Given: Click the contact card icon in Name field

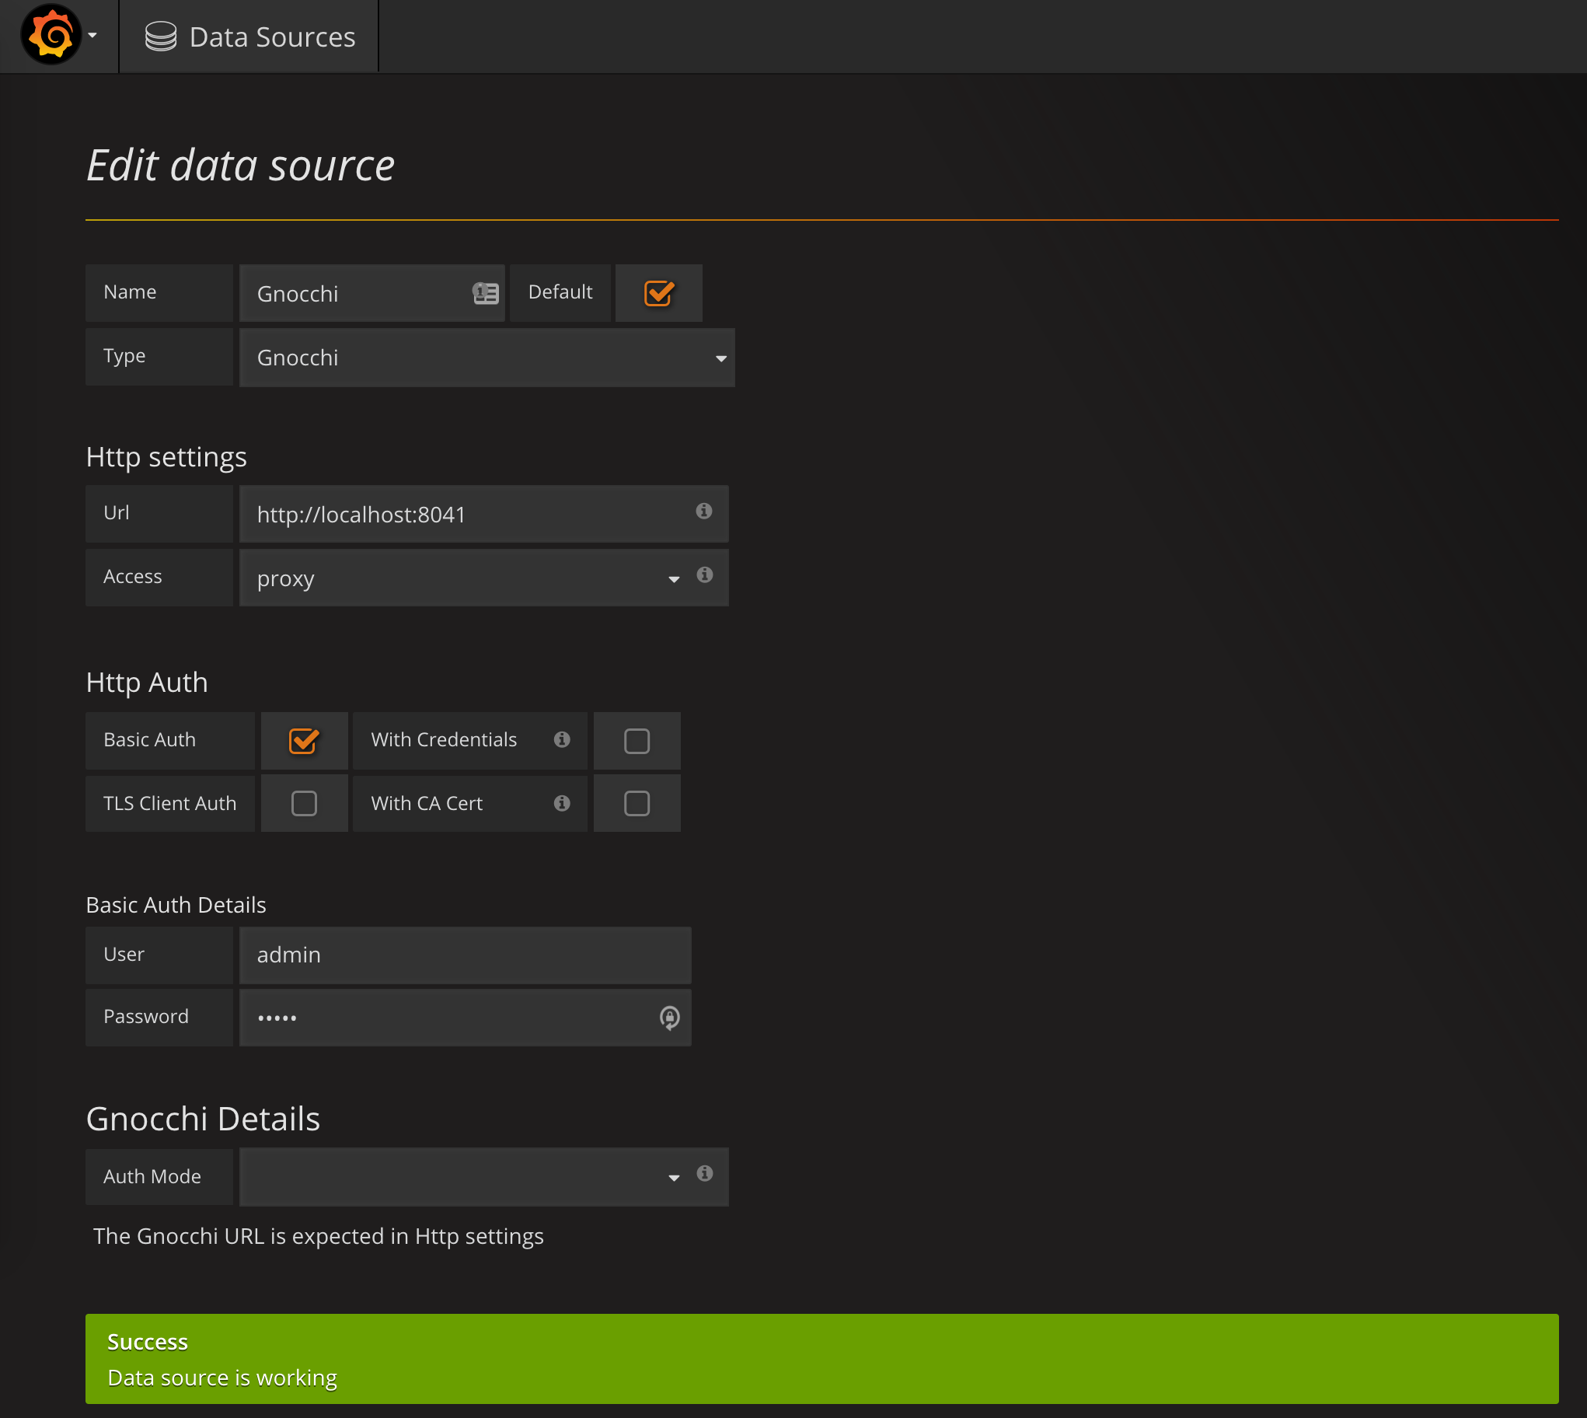Looking at the screenshot, I should pyautogui.click(x=485, y=293).
